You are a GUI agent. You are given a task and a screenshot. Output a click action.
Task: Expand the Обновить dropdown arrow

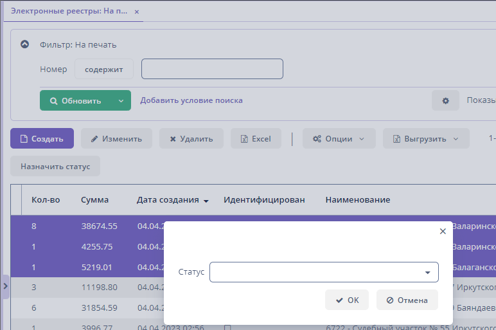pyautogui.click(x=121, y=101)
